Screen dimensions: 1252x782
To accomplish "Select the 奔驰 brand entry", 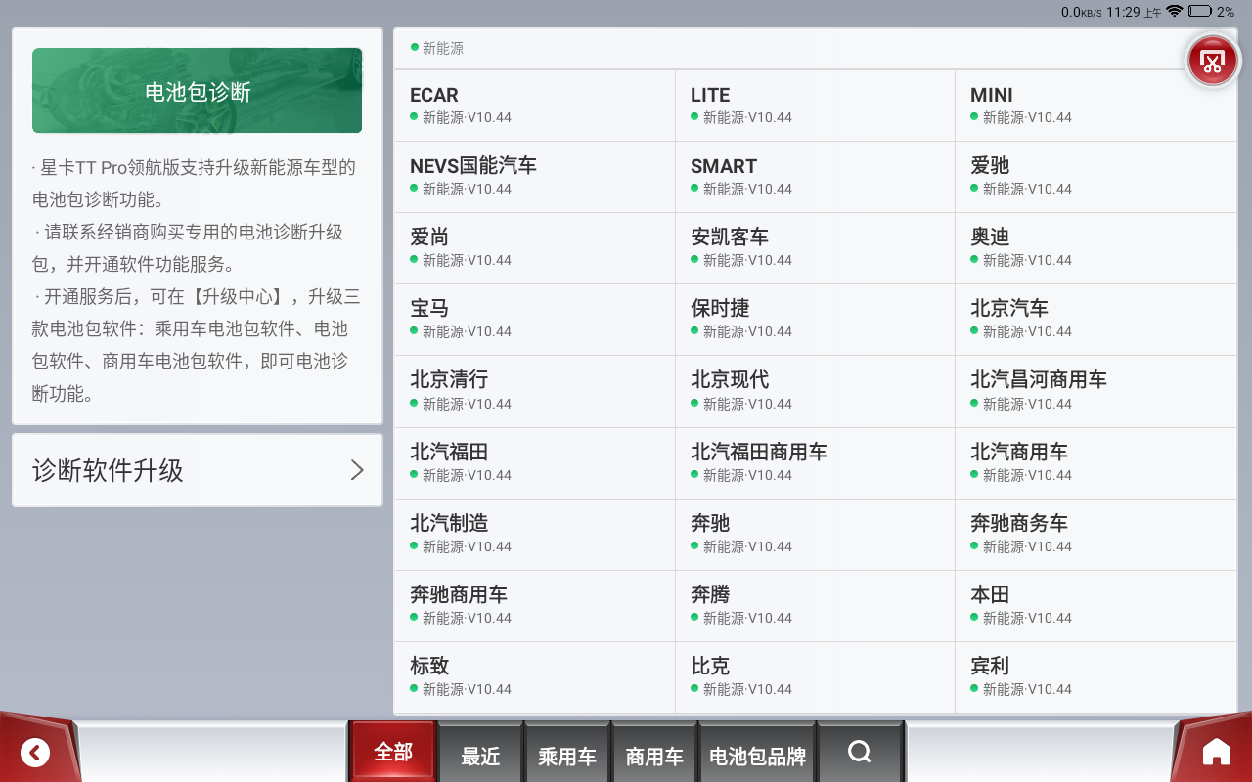I will point(814,534).
